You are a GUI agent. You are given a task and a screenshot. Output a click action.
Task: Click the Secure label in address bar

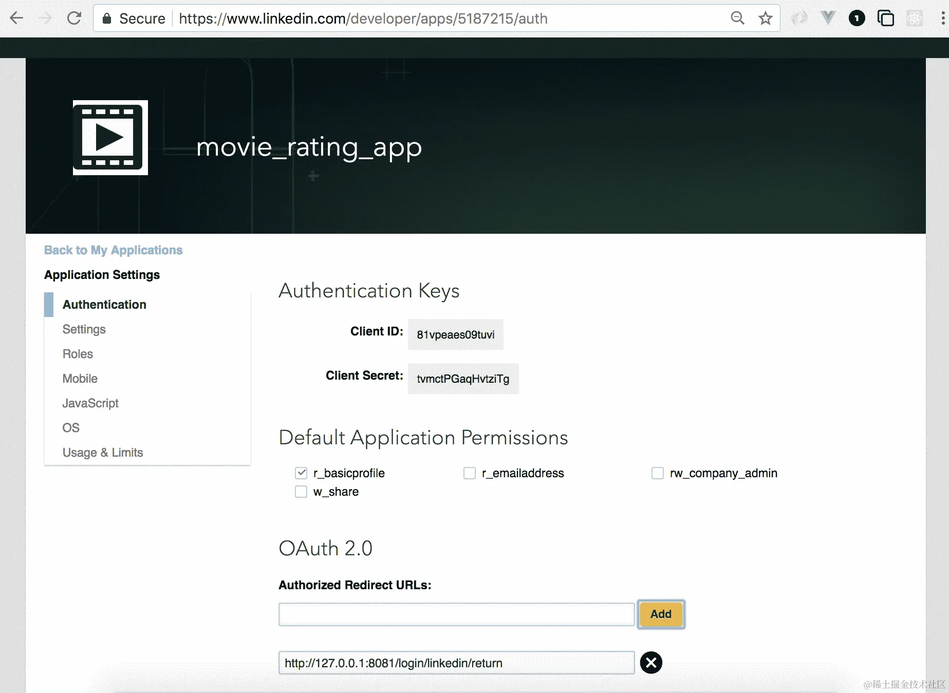(142, 18)
